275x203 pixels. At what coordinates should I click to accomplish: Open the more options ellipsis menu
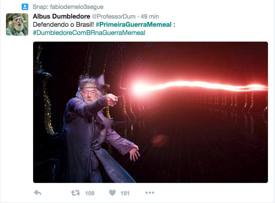[150, 193]
